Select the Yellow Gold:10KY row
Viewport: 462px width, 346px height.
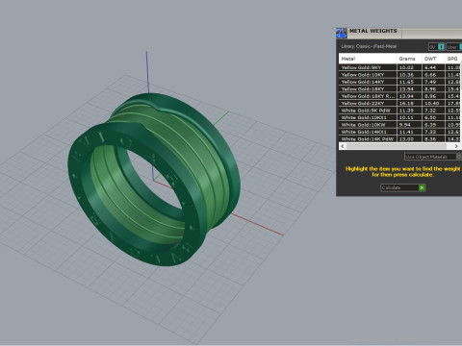(400, 75)
